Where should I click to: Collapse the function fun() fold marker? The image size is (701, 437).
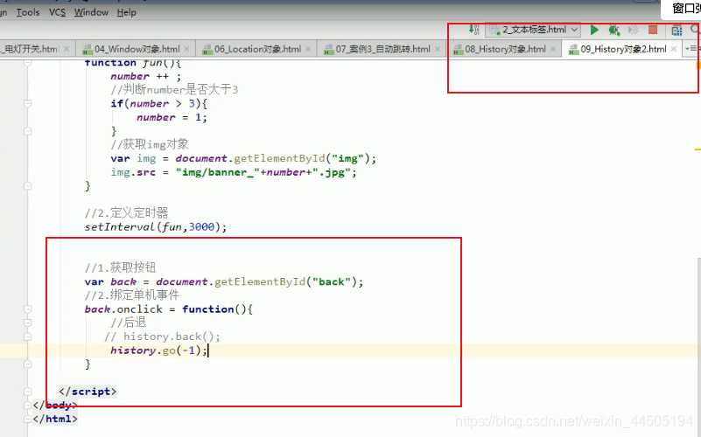point(28,63)
